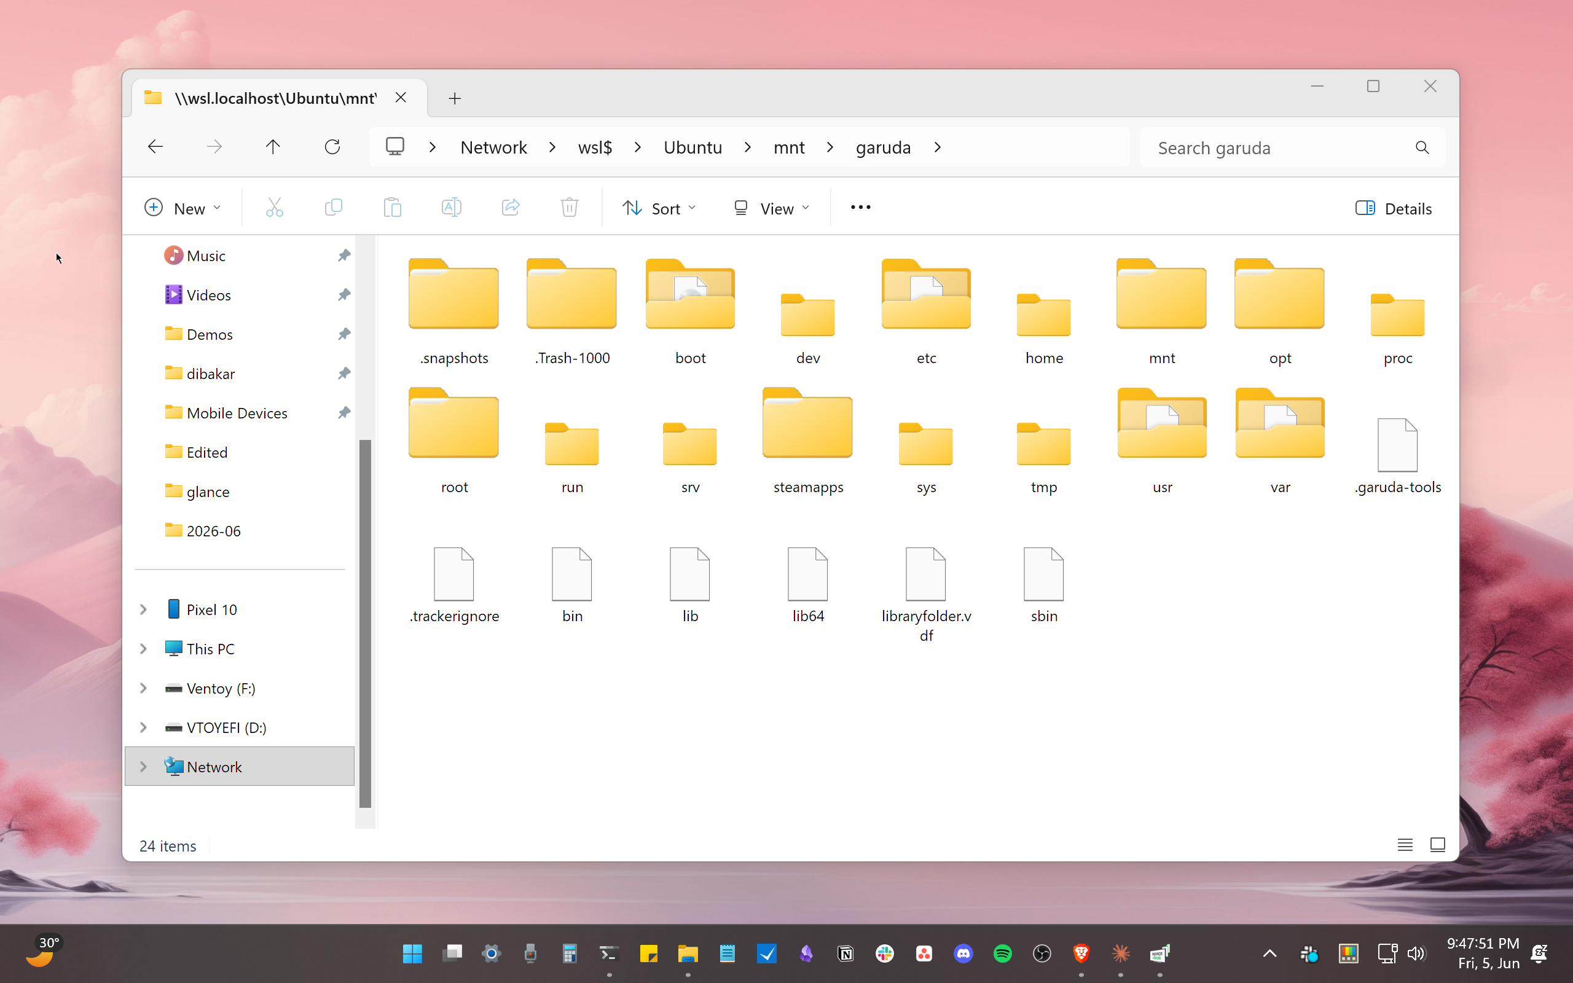Expand the Pixel 10 tree node
This screenshot has height=983, width=1573.
pos(143,609)
